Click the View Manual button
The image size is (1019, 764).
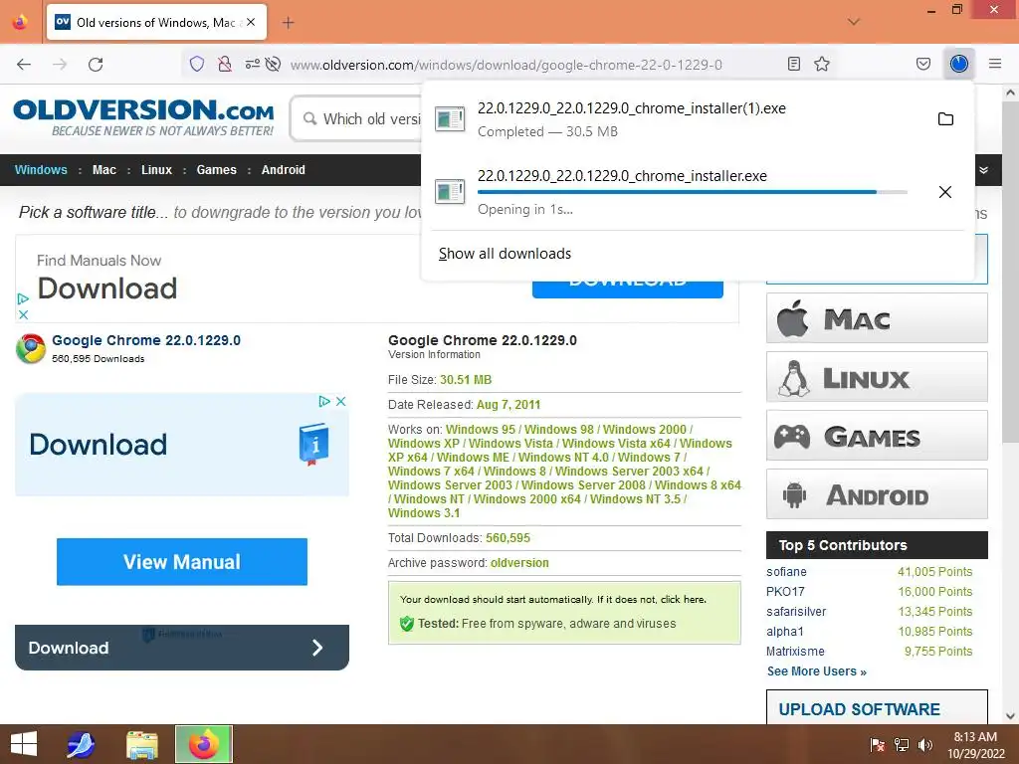pos(182,562)
